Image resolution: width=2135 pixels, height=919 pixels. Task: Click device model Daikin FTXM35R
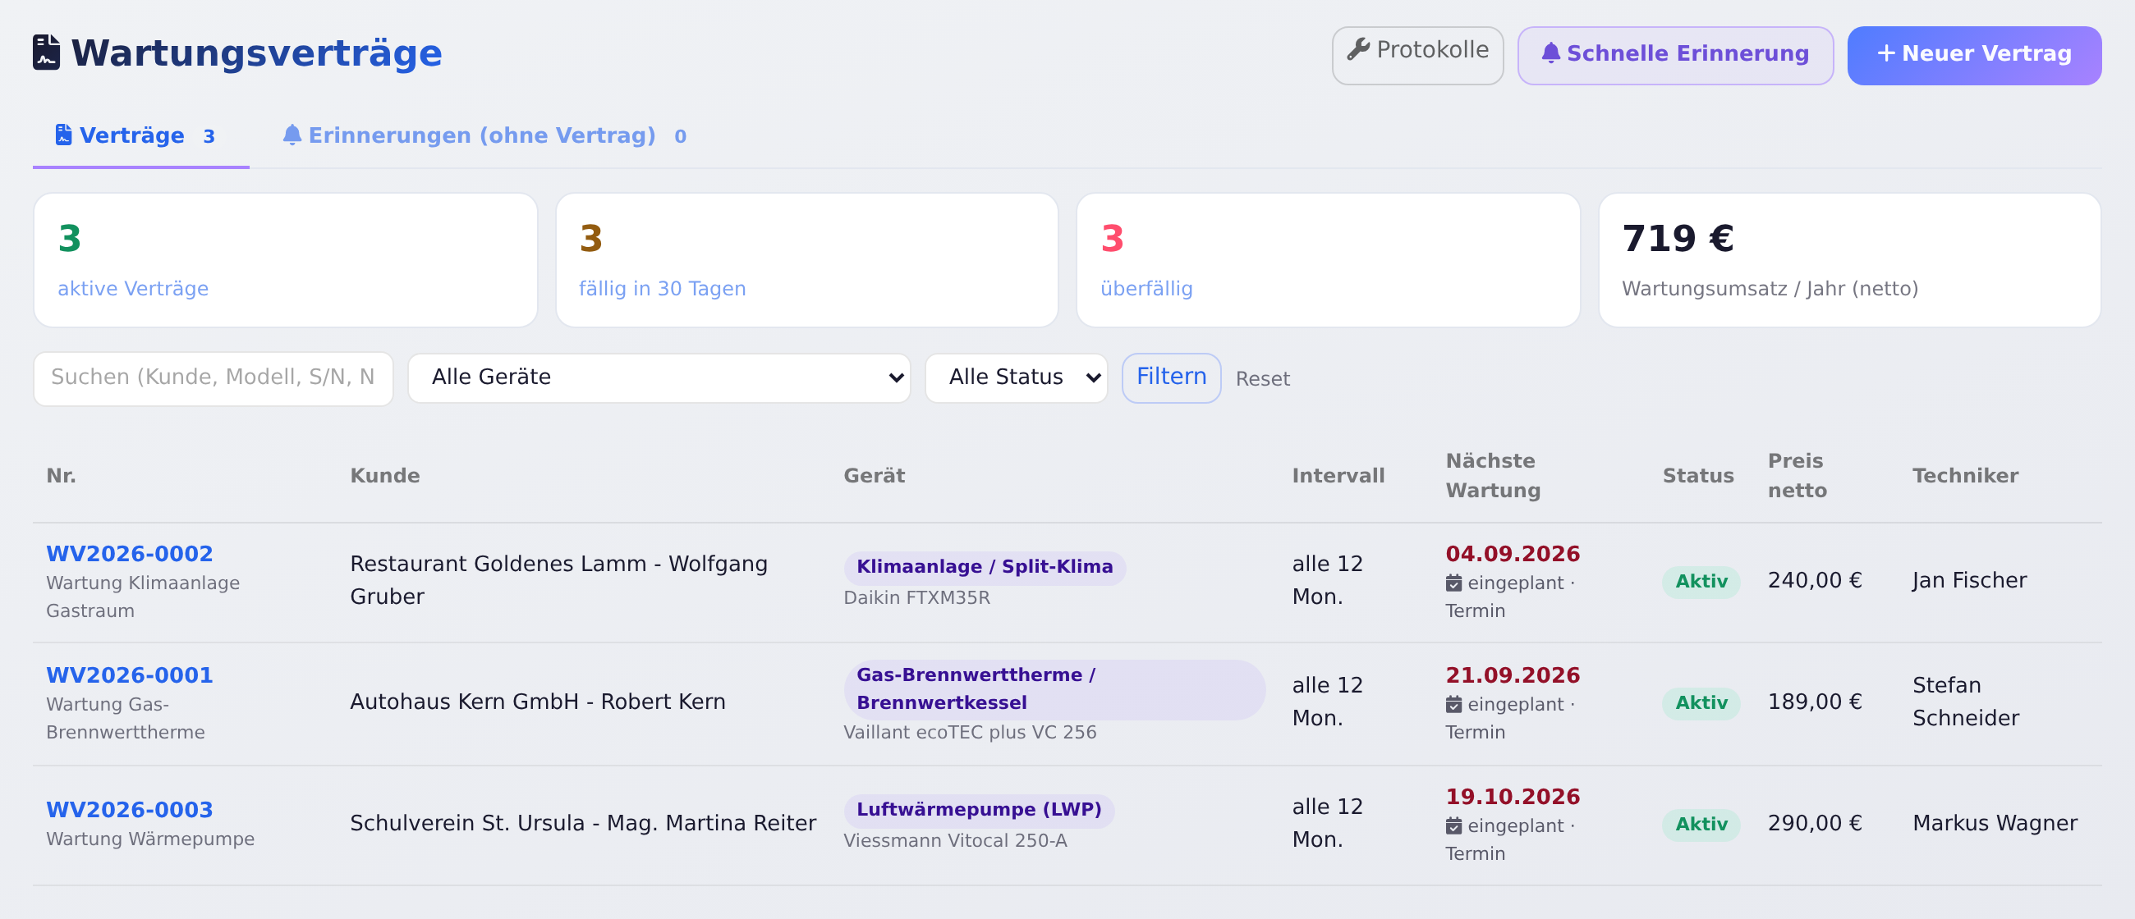click(x=916, y=599)
